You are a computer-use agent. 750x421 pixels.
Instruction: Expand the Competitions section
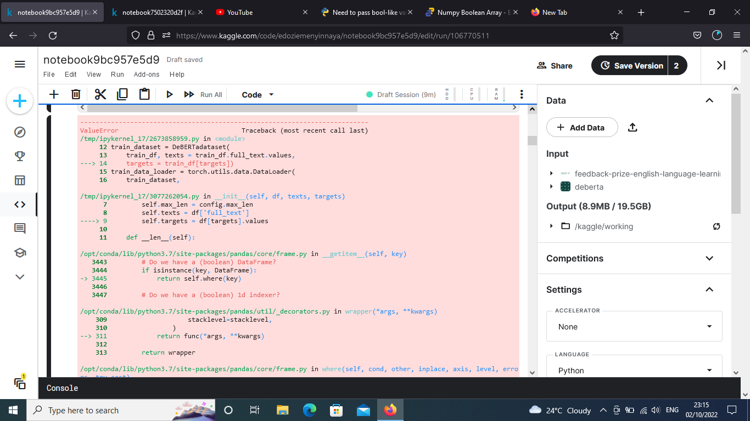tap(709, 258)
